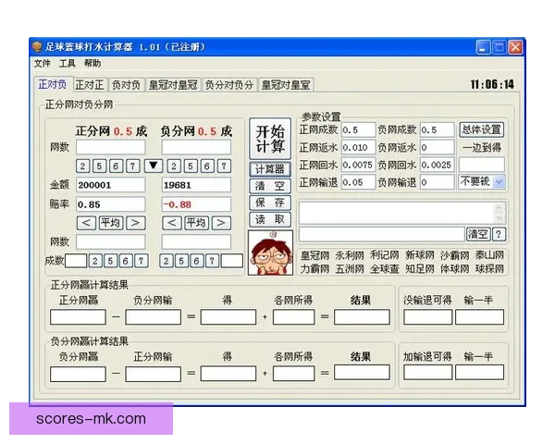Click the 加输退可得 result box
This screenshot has height=444, width=555.
[427, 373]
